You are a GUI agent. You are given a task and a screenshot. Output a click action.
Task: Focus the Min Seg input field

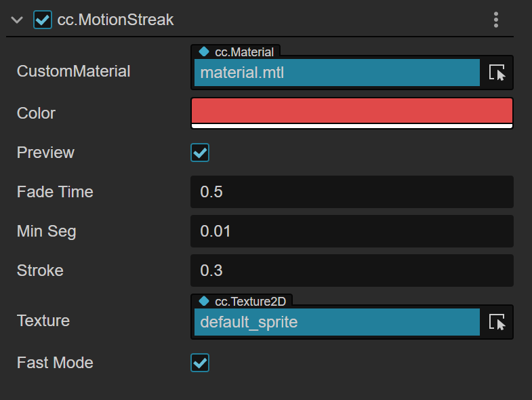[352, 231]
